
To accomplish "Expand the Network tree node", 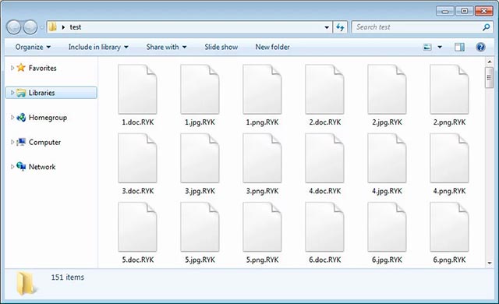I will point(12,167).
